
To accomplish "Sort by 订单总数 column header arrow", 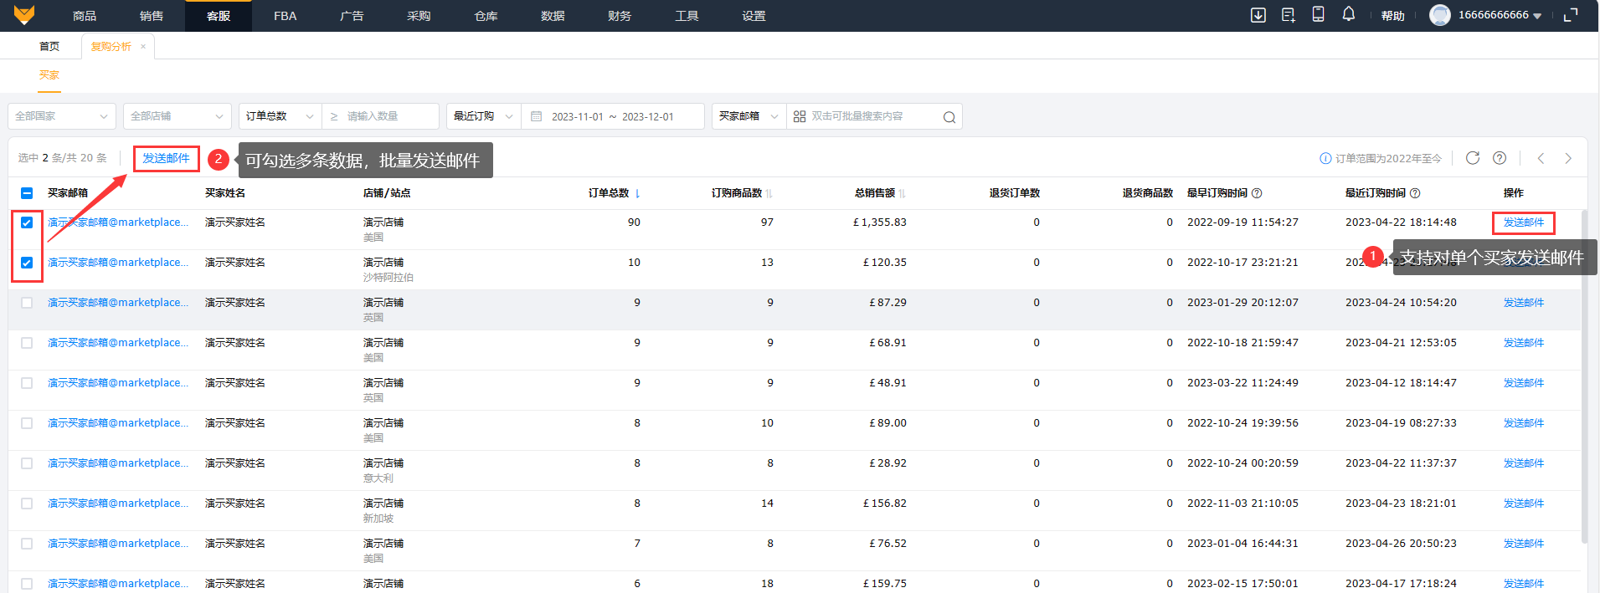I will (637, 194).
